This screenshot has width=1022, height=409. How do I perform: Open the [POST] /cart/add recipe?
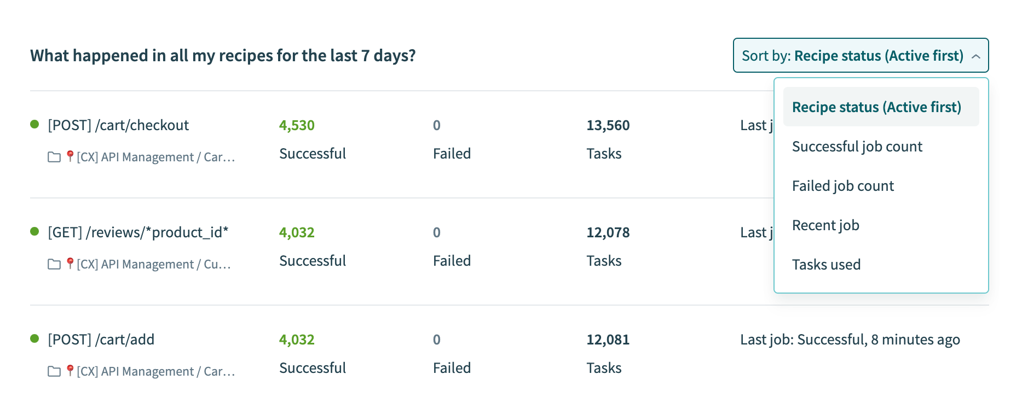(x=101, y=340)
